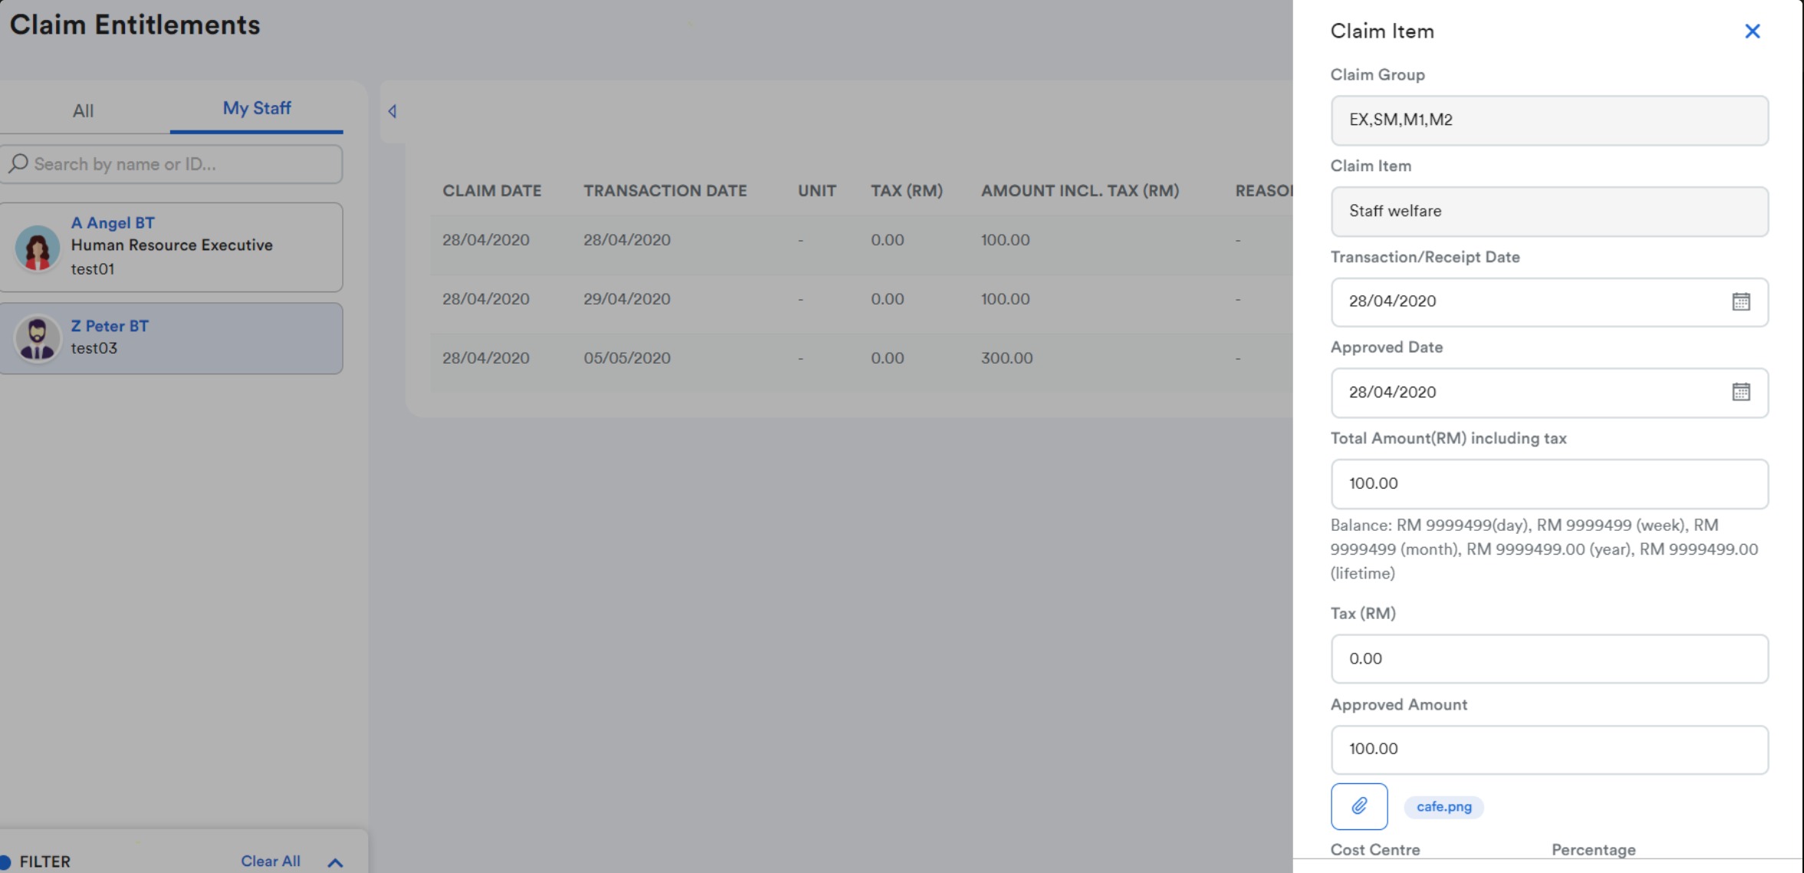The height and width of the screenshot is (873, 1804).
Task: Click the UNIT column header
Action: (817, 191)
